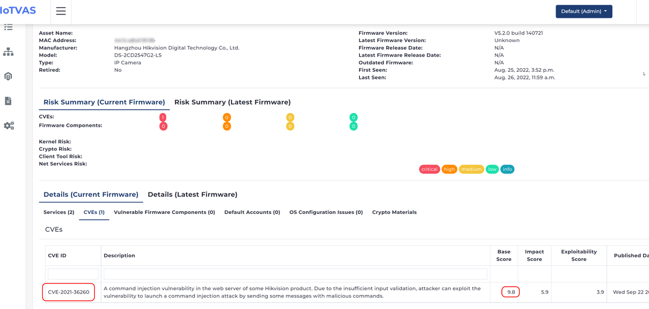Select the model value DS-2CD2547G2-LS
Image resolution: width=649 pixels, height=309 pixels.
coord(138,55)
